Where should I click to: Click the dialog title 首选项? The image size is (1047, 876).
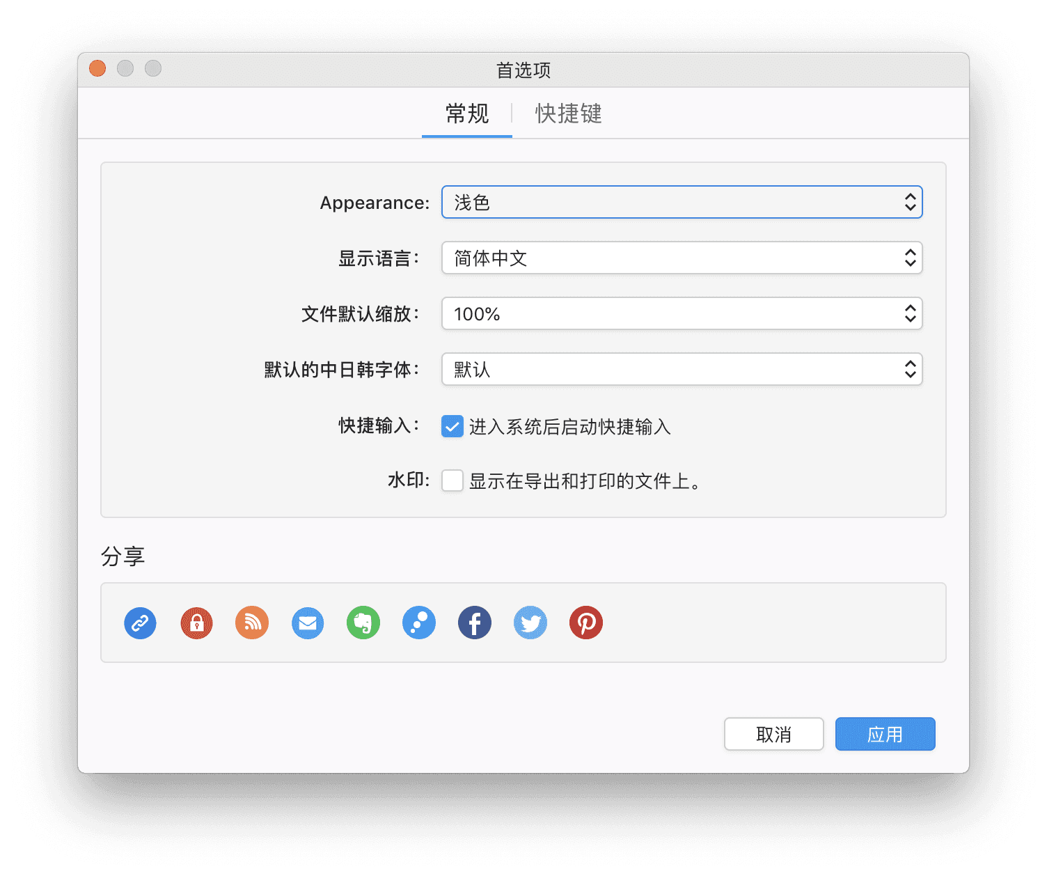tap(523, 70)
